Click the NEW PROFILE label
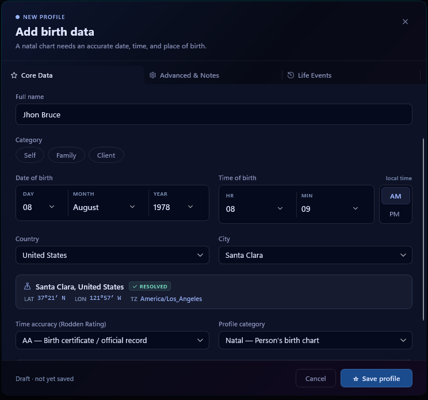Image resolution: width=428 pixels, height=400 pixels. click(x=44, y=17)
